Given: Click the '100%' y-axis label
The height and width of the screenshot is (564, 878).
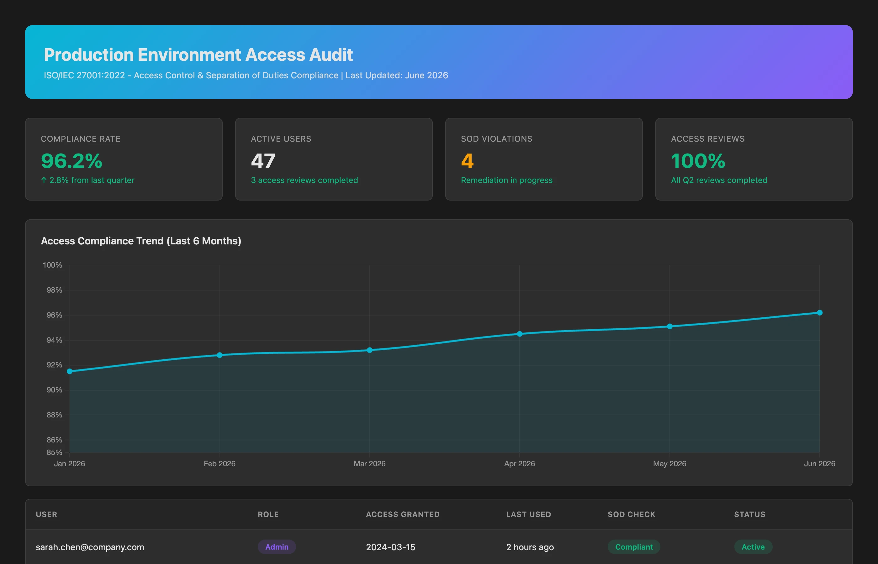Looking at the screenshot, I should click(x=52, y=265).
